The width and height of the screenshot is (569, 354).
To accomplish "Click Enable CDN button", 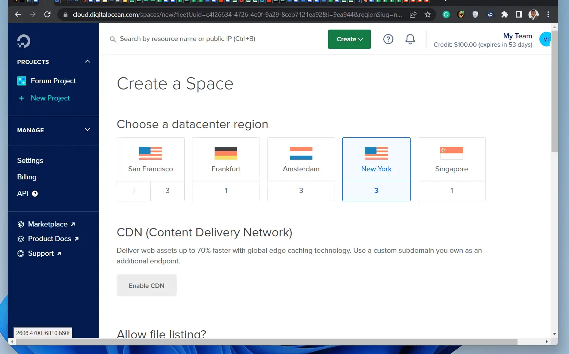I will pos(146,286).
